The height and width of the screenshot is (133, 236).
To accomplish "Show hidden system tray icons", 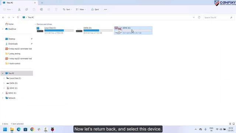I will 195,129.
